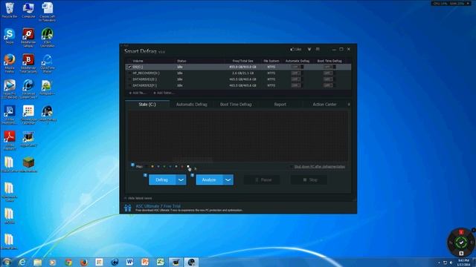This screenshot has height=267, width=476.
Task: Open Word from the taskbar
Action: [129, 262]
